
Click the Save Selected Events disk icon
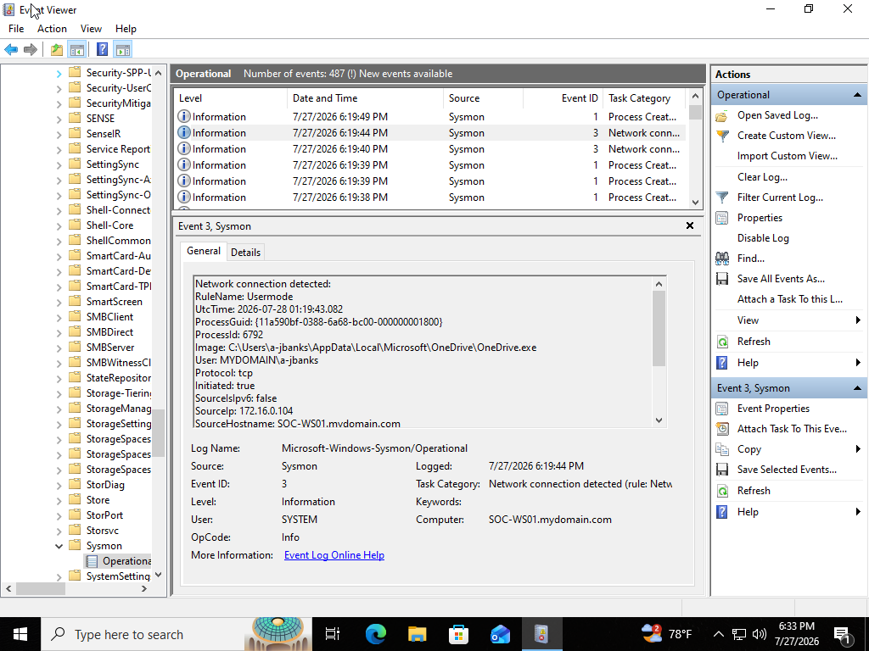[x=721, y=470]
